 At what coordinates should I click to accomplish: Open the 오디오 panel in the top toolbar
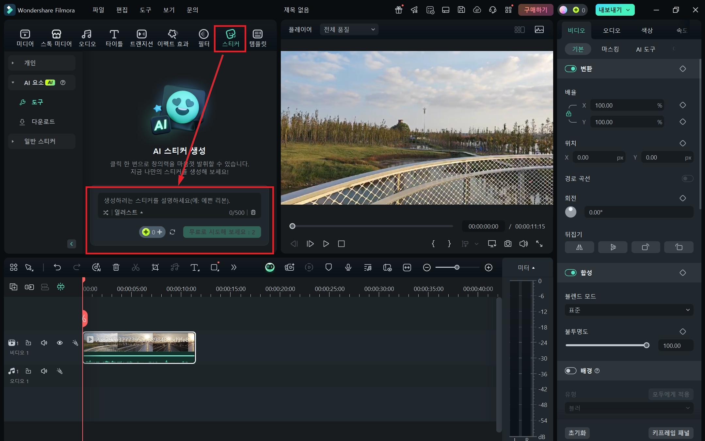click(87, 38)
